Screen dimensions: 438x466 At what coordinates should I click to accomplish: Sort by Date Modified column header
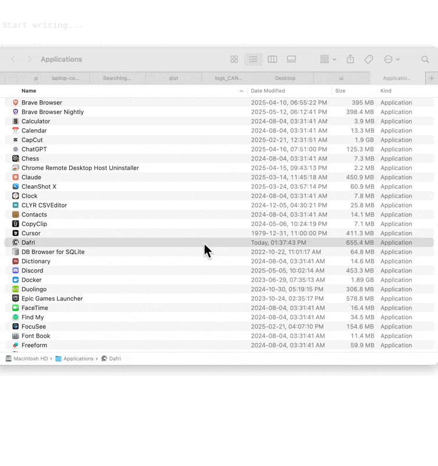tap(268, 91)
